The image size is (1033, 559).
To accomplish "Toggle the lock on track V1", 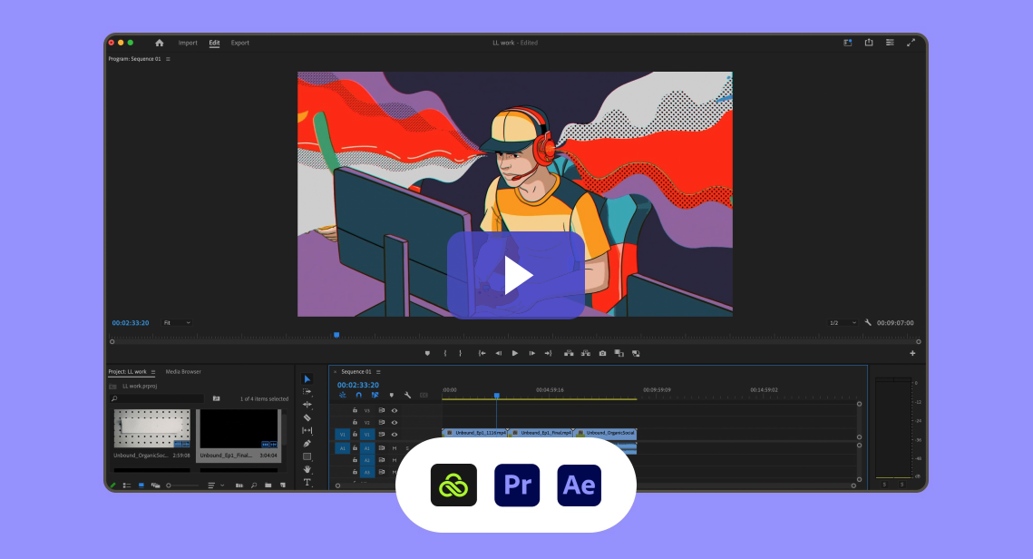I will click(x=355, y=435).
